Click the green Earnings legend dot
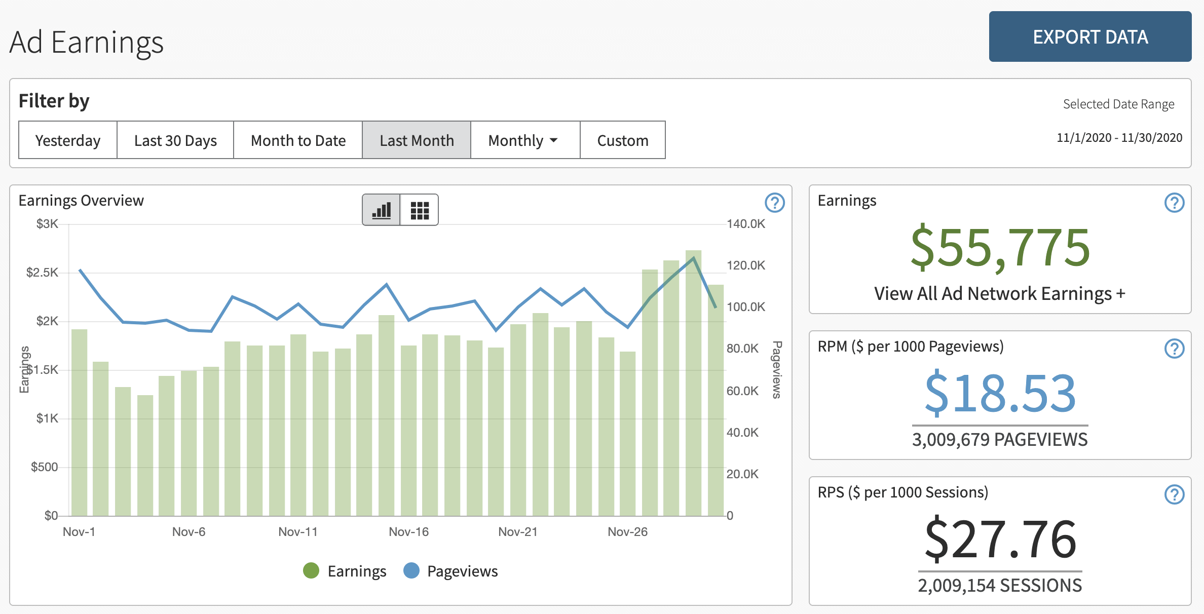 point(311,570)
